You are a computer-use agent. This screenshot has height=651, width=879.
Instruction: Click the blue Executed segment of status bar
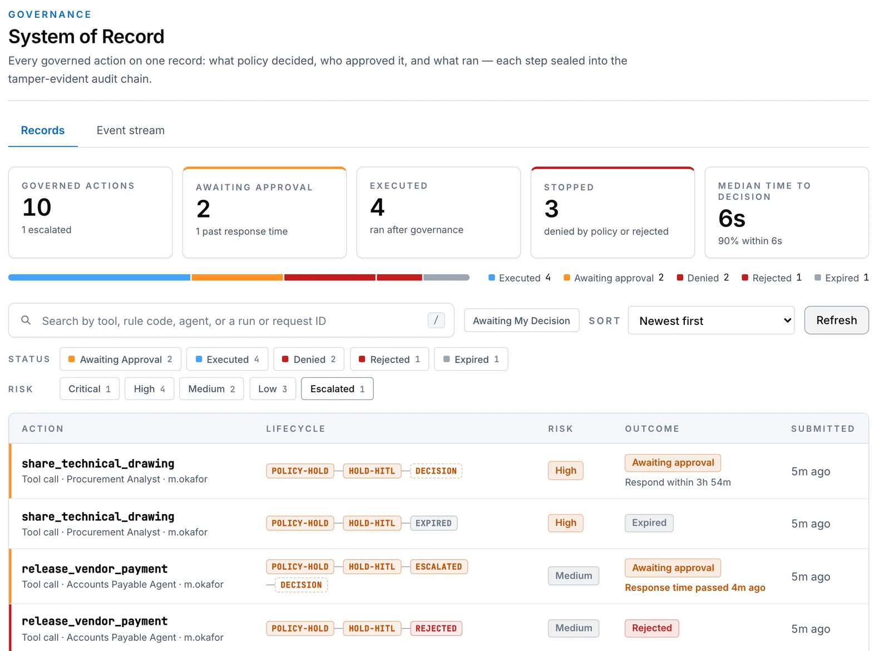click(100, 277)
